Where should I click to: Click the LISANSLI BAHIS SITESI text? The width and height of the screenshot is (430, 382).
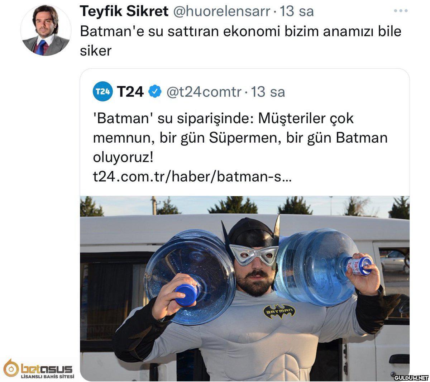47,376
